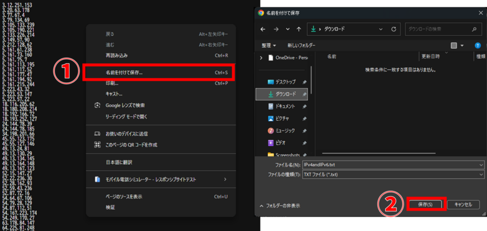Choose Google レンズで検索 menu entry
Viewport: 487px width, 231px height.
point(161,105)
